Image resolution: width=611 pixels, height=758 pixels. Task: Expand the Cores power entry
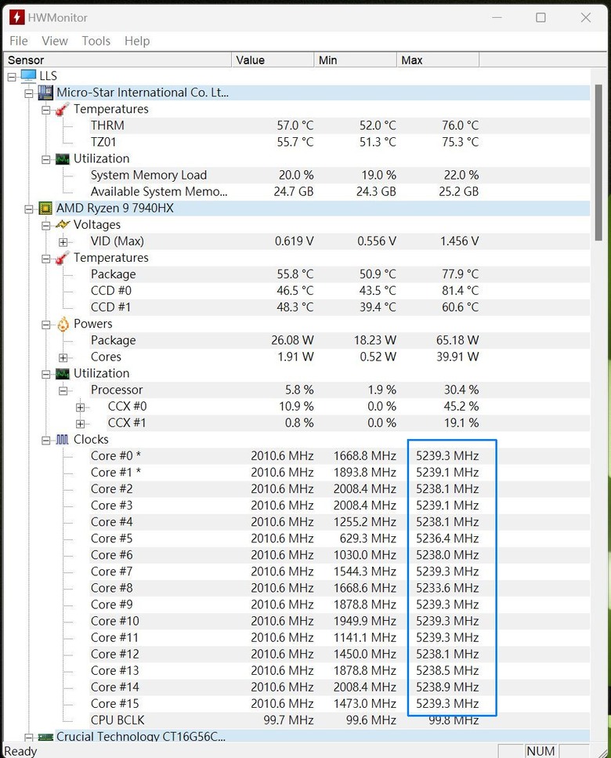coord(63,357)
